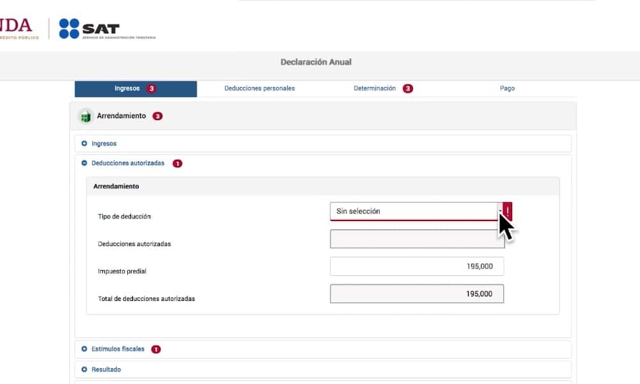Screen dimensions: 640x384
Task: Open the Tipo de deducción dropdown
Action: (416, 211)
